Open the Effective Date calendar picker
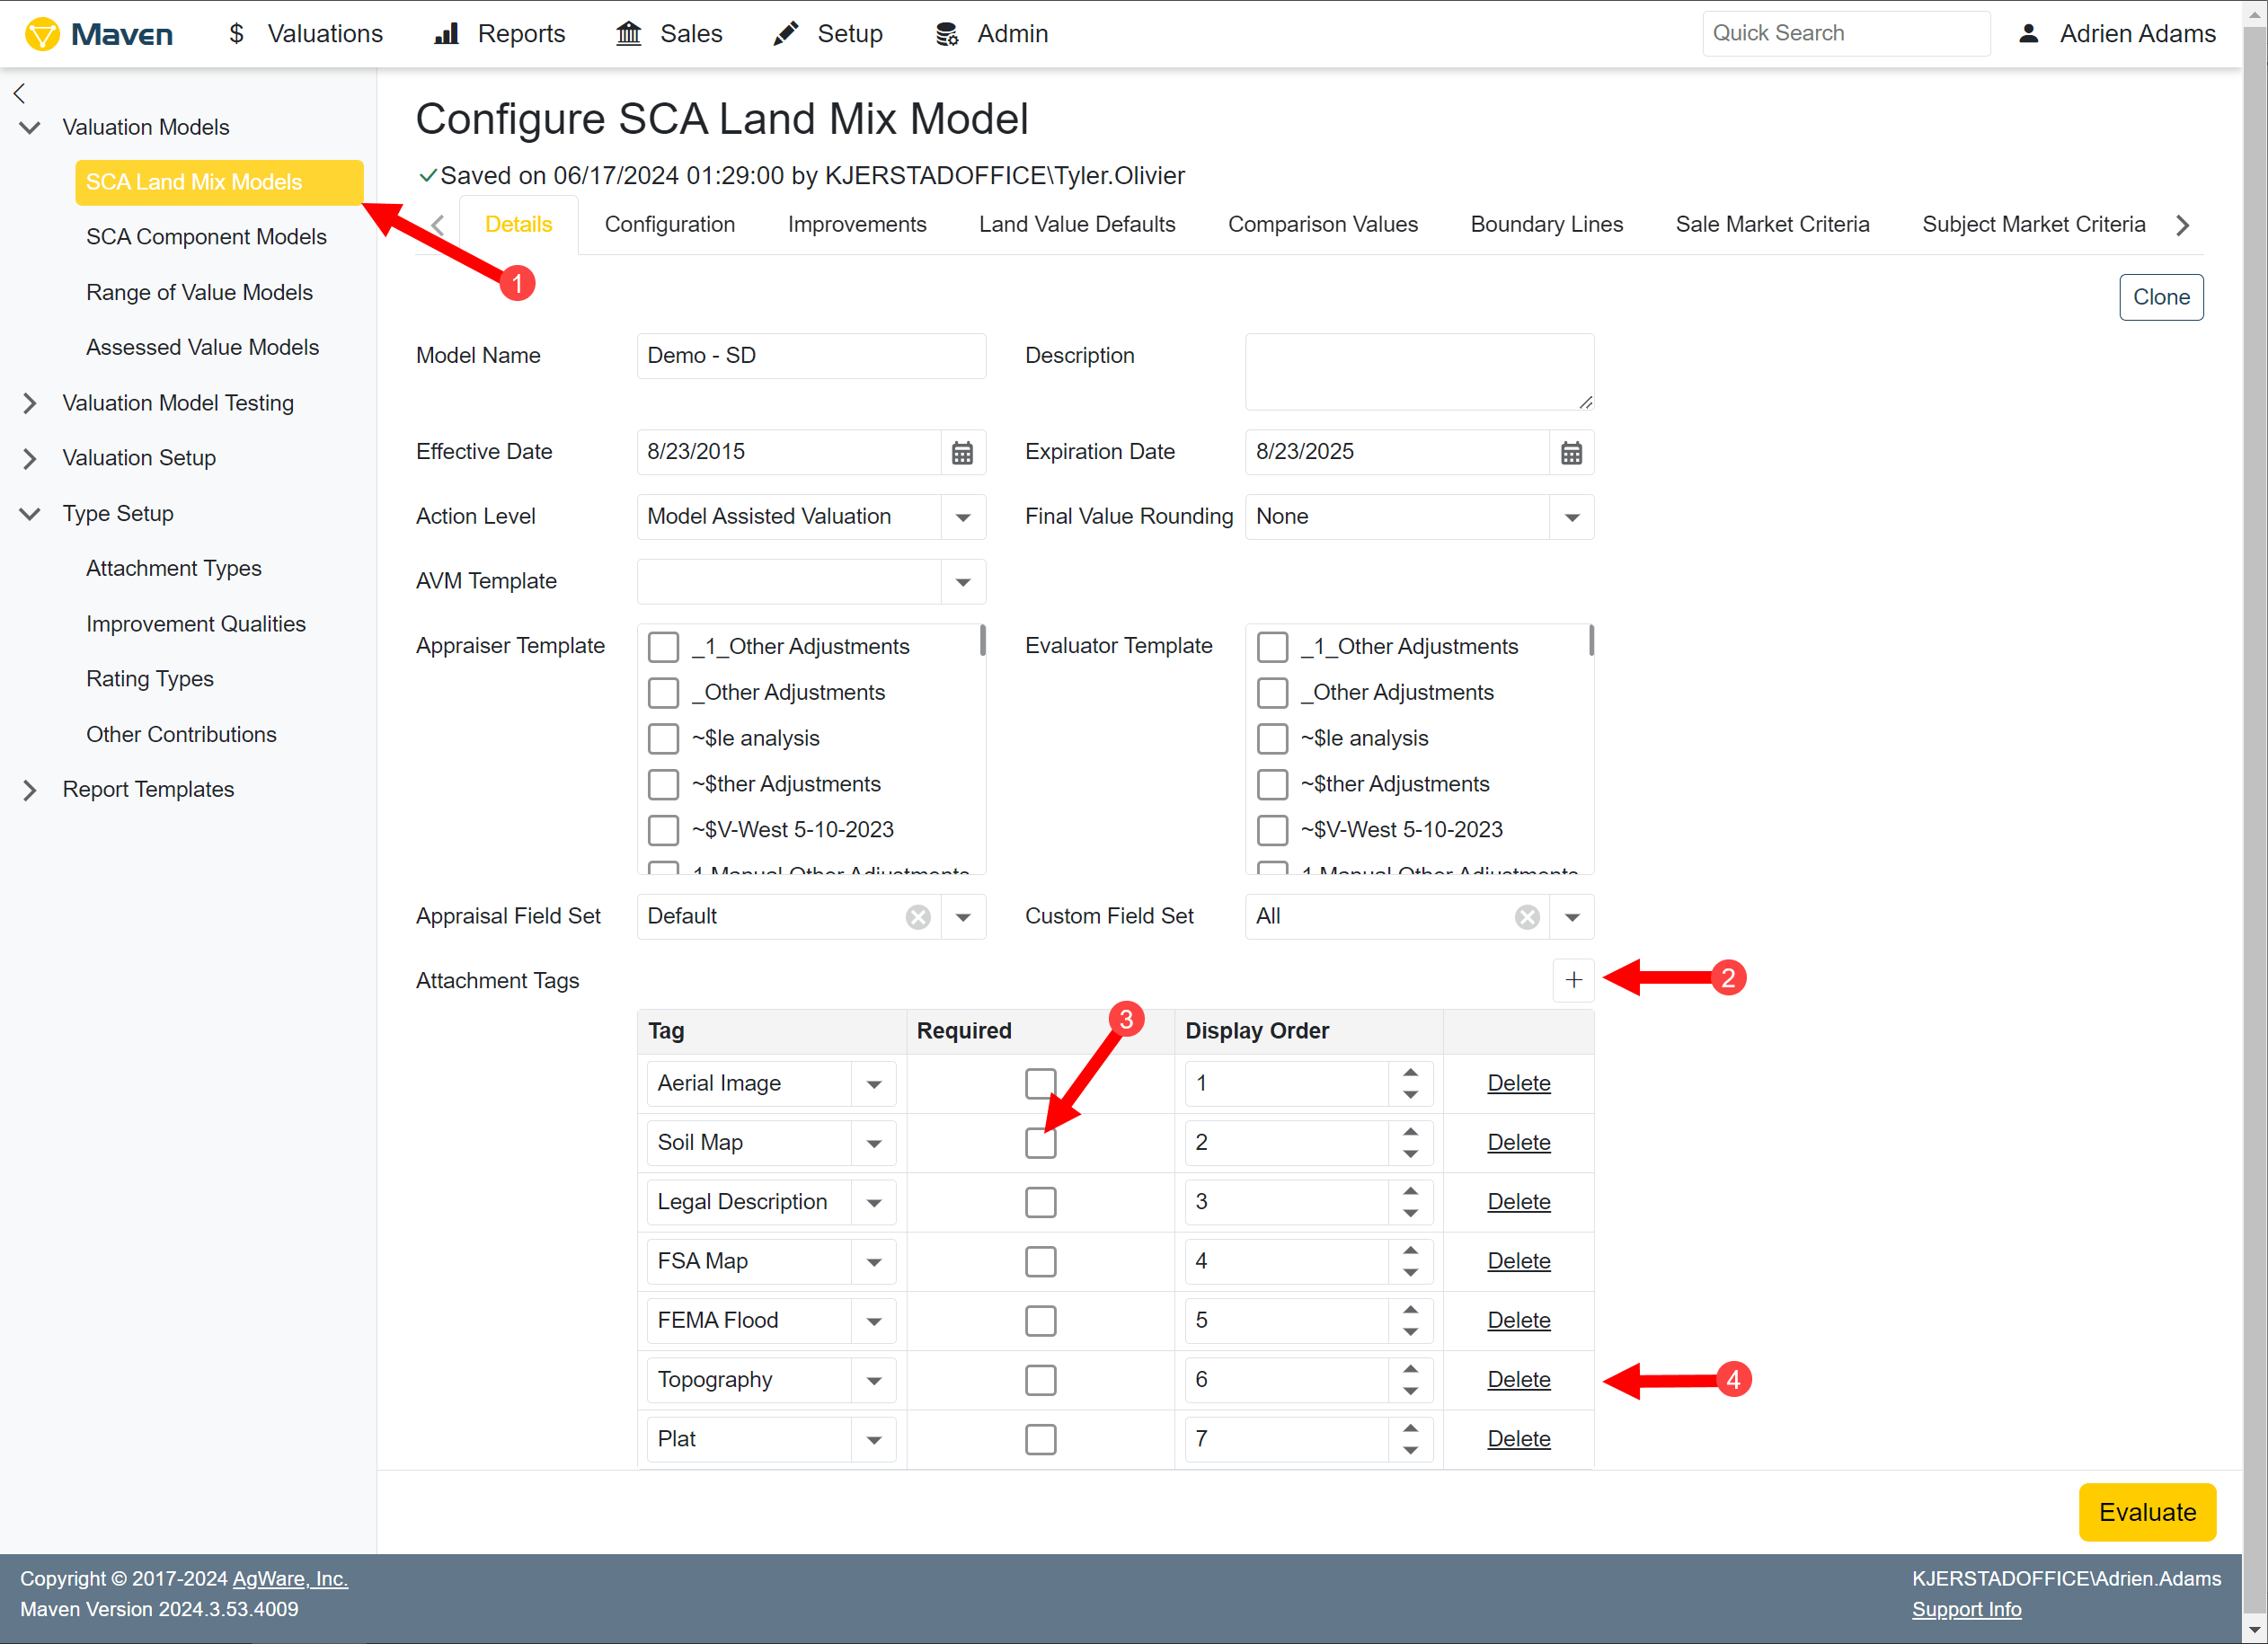 tap(962, 453)
